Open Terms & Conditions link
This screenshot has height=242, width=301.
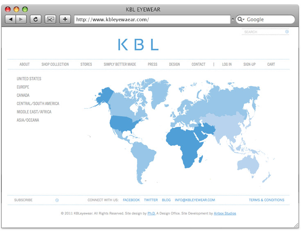(x=266, y=200)
